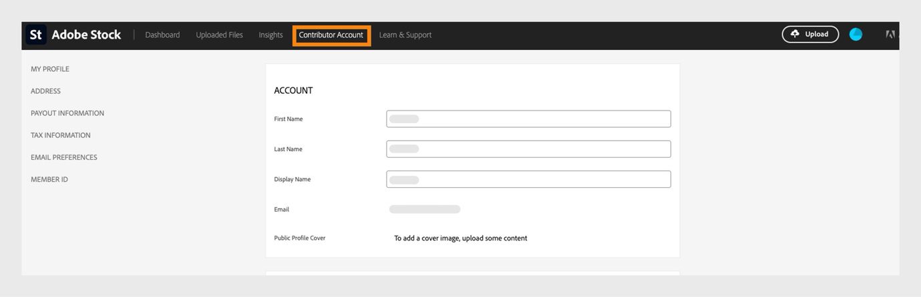The height and width of the screenshot is (297, 921).
Task: Open the Address section in sidebar
Action: 45,91
